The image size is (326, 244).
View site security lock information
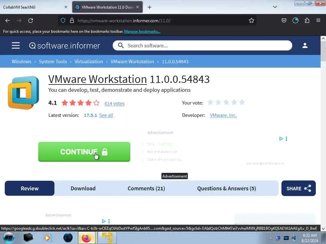72,20
